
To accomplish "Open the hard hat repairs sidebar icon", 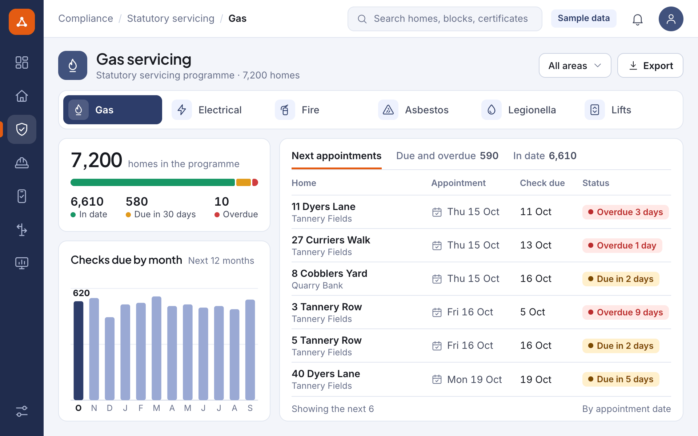I will 22,163.
